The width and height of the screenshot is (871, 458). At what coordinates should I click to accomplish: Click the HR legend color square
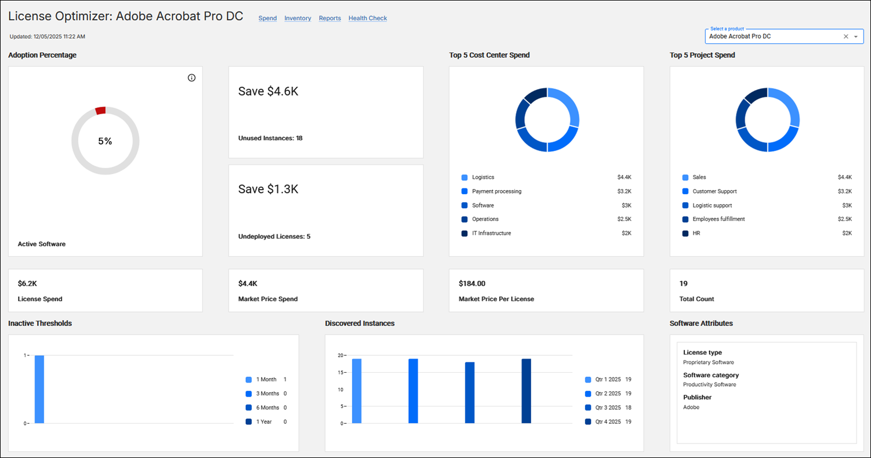point(685,233)
